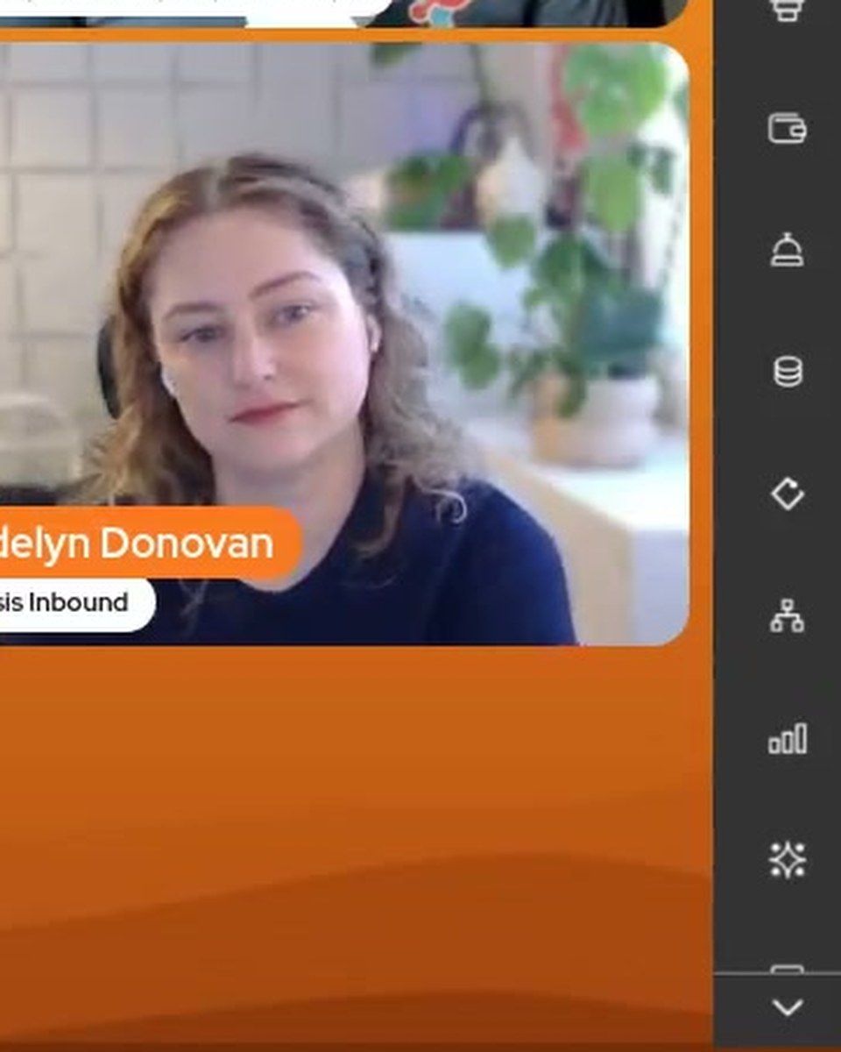Select the service bell icon
Screen dimensions: 841x1052
point(787,250)
